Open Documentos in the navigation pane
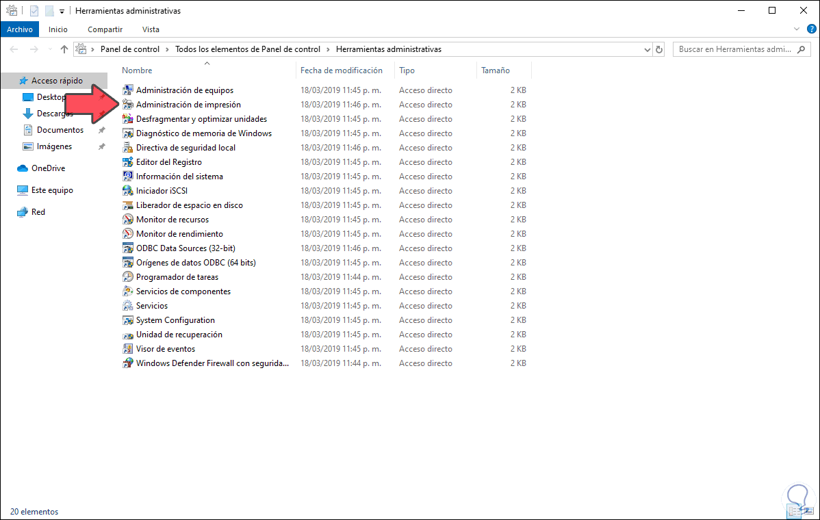Screen dimensions: 820x520 point(60,129)
